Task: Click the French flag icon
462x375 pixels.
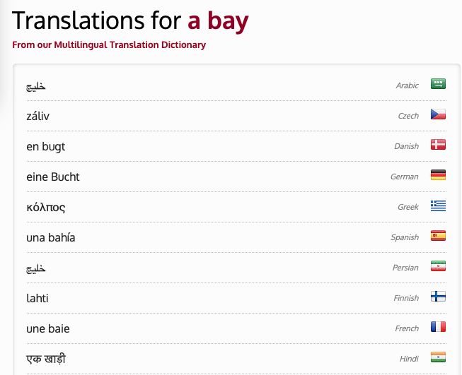Action: [438, 327]
